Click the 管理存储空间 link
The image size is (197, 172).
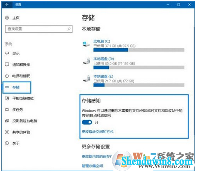92,166
